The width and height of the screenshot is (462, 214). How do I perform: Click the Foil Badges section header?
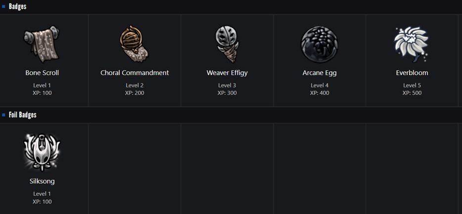[x=23, y=115]
